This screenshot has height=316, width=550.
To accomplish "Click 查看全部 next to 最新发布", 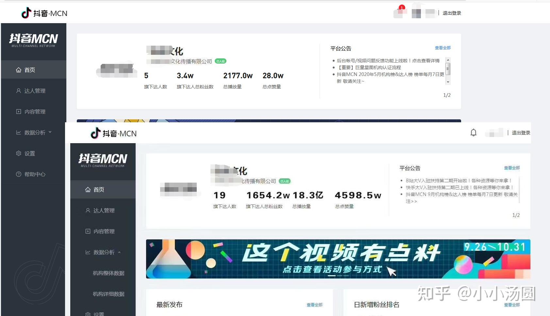I will click(x=314, y=305).
